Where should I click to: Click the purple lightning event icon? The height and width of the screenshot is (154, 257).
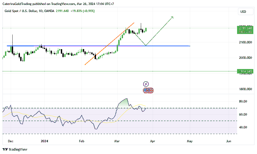(146, 84)
